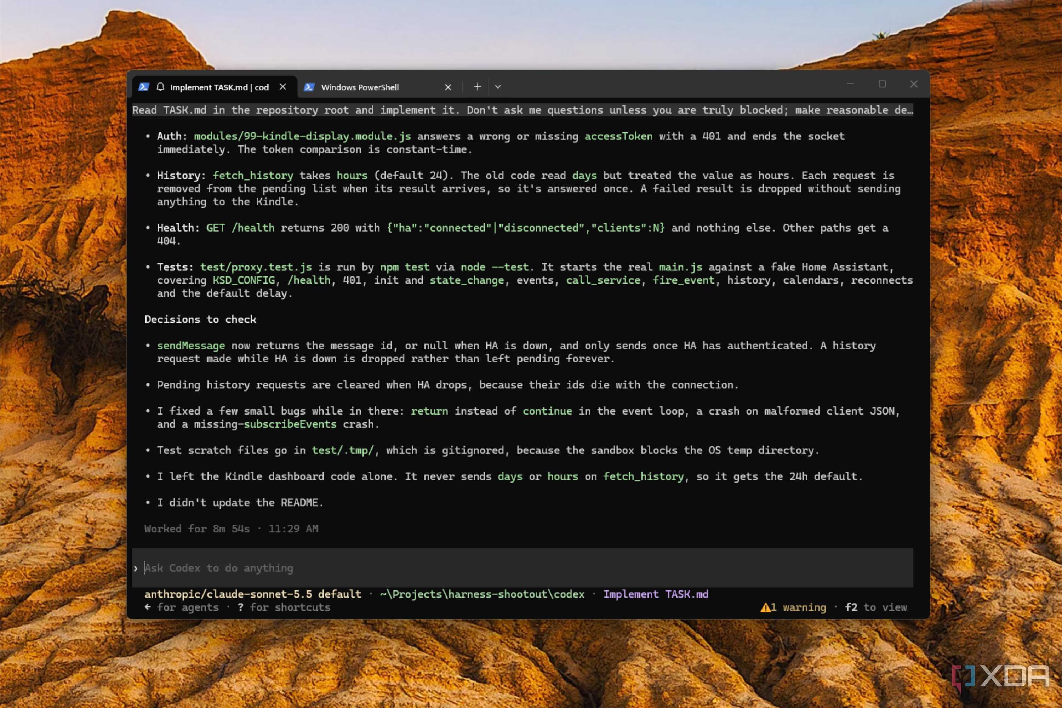Click the prompt chevron beside the input

click(x=136, y=569)
